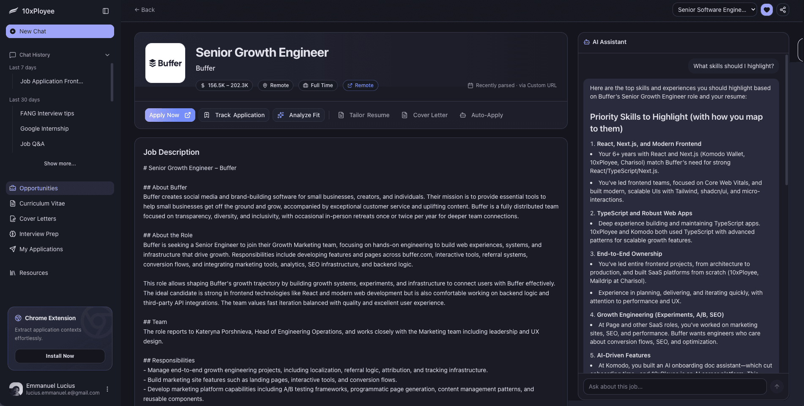Viewport: 804px width, 406px height.
Task: Open Cover Letters page
Action: click(x=60, y=219)
